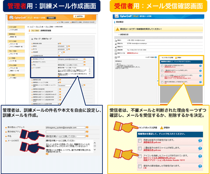Click help icon beside Thunderbird dropdown
Viewport: 210px width, 174px height.
(x=84, y=85)
